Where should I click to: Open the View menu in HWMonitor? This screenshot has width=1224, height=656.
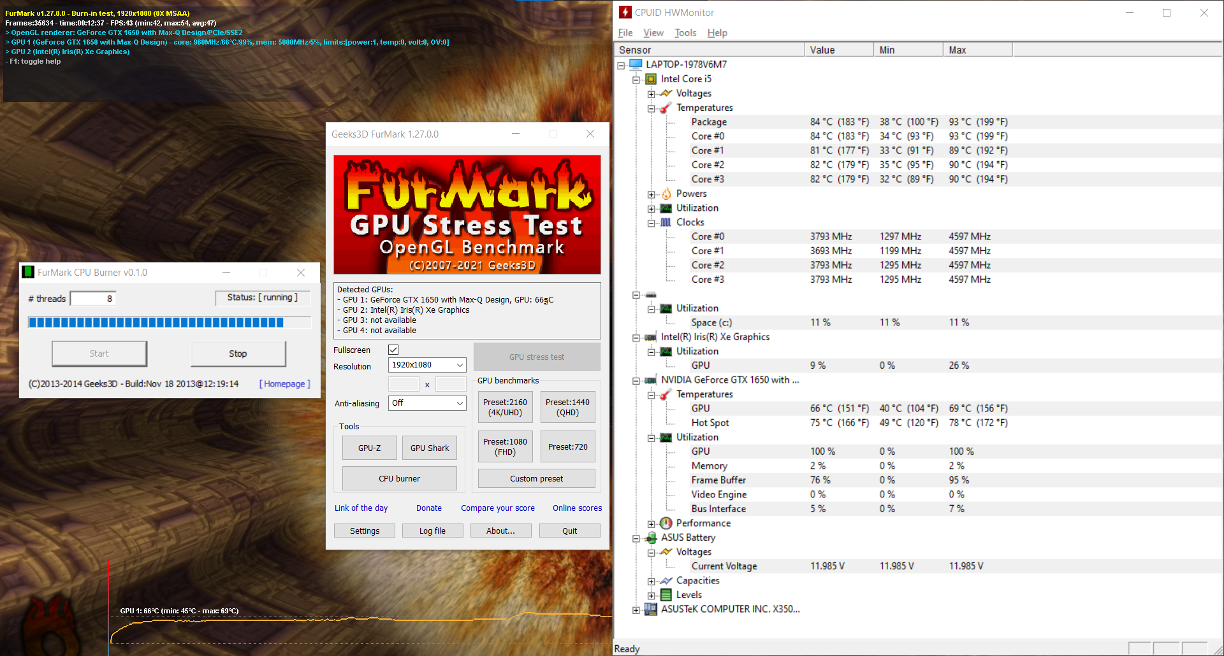click(653, 32)
